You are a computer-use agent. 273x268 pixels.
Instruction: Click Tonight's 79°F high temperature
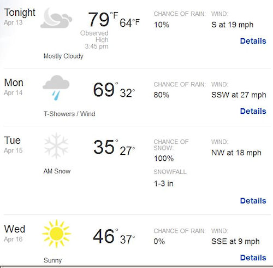[103, 19]
